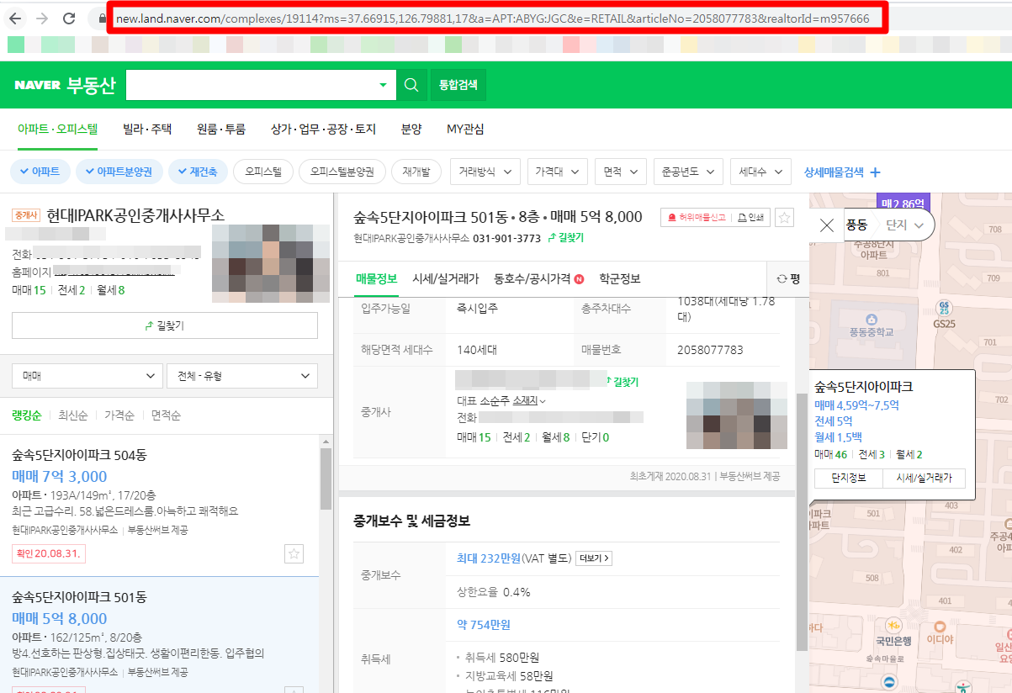This screenshot has height=693, width=1012.
Task: Click 시세/실거래가 button in map popup
Action: [923, 478]
